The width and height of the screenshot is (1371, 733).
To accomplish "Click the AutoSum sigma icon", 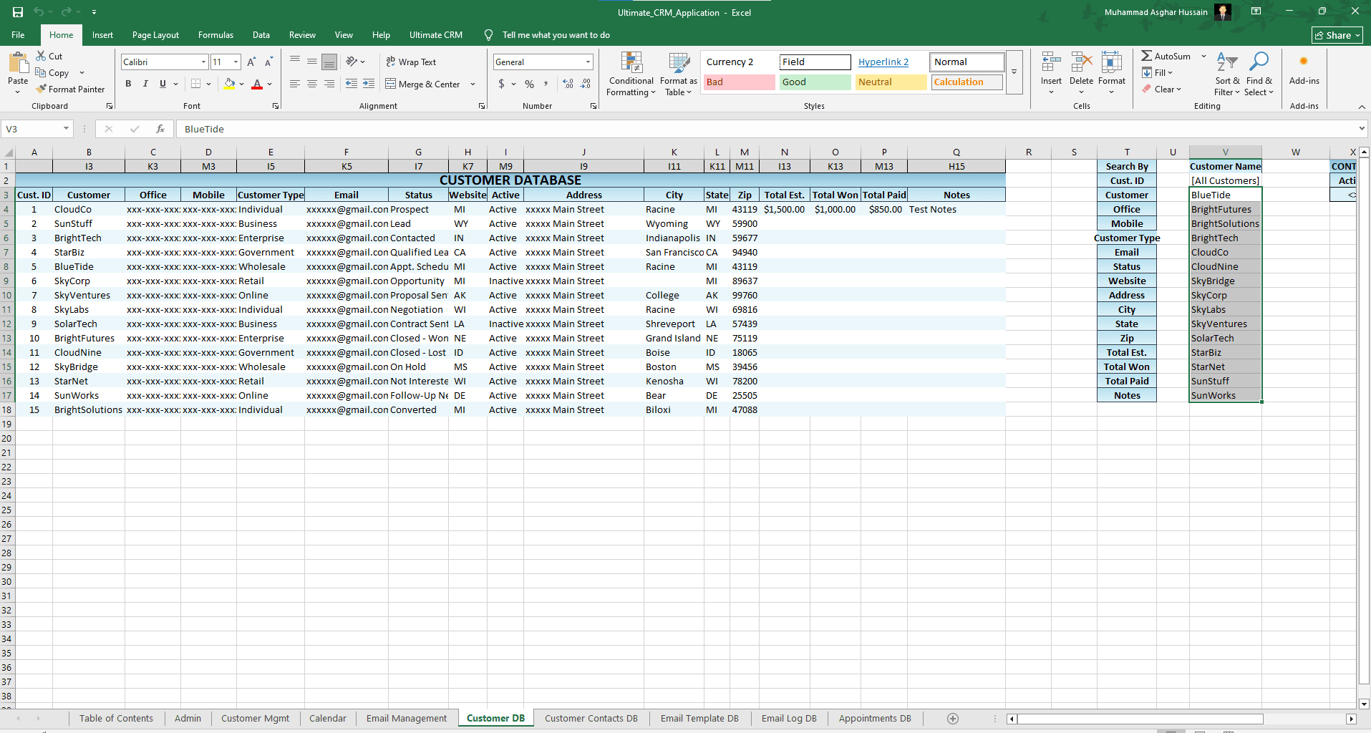I will coord(1146,56).
